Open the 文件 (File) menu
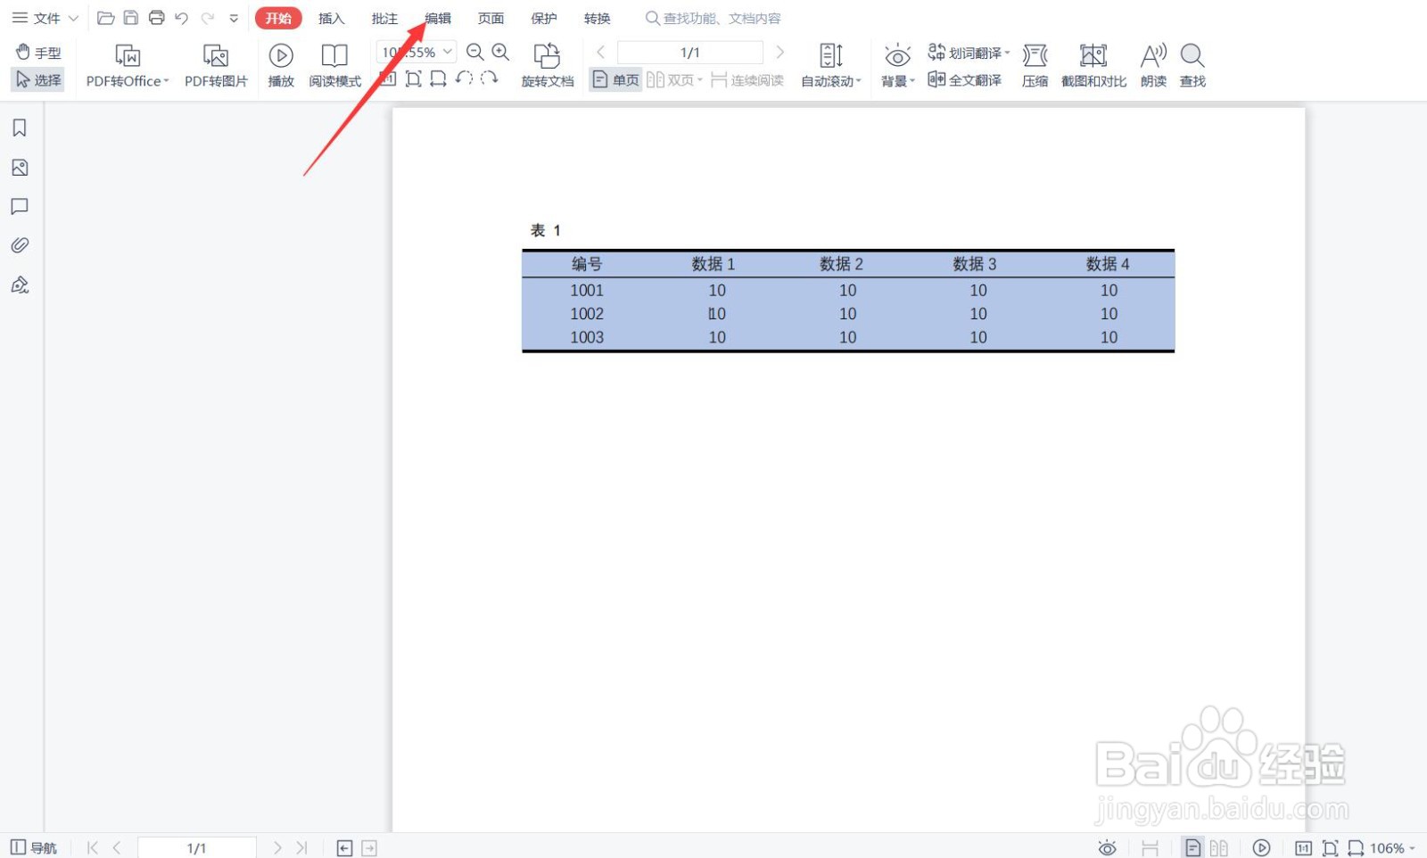The image size is (1427, 858). (45, 18)
